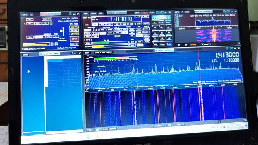Click zoom right arrow in auxiliary spectrum

[210, 44]
